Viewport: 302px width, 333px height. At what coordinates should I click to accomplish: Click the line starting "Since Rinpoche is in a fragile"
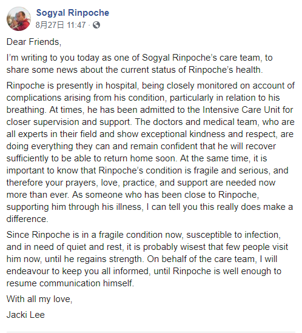point(144,235)
